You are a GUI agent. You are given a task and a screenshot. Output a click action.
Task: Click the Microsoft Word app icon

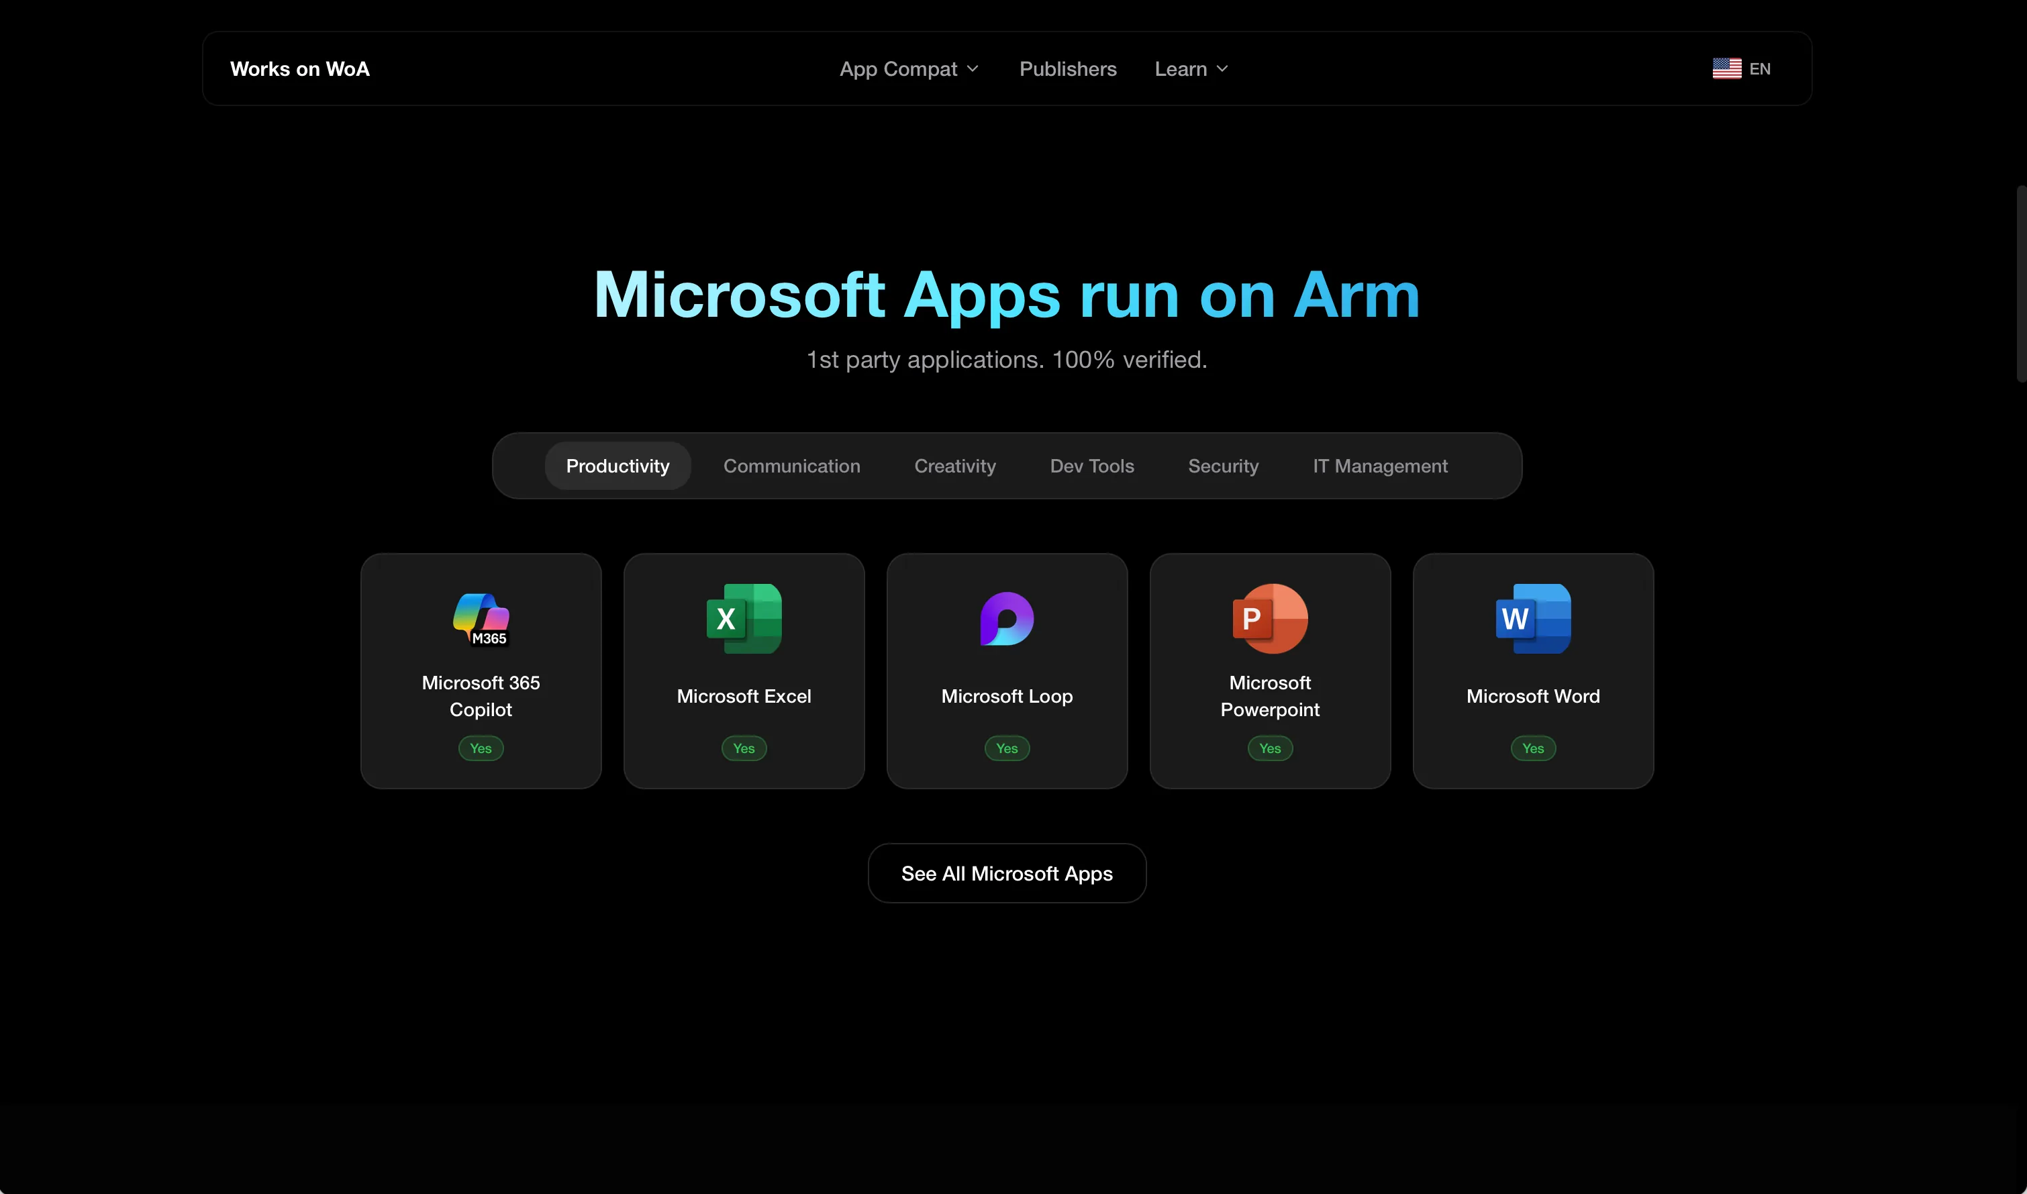point(1533,619)
